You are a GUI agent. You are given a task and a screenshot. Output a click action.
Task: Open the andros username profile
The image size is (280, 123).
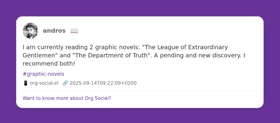[x=54, y=31]
